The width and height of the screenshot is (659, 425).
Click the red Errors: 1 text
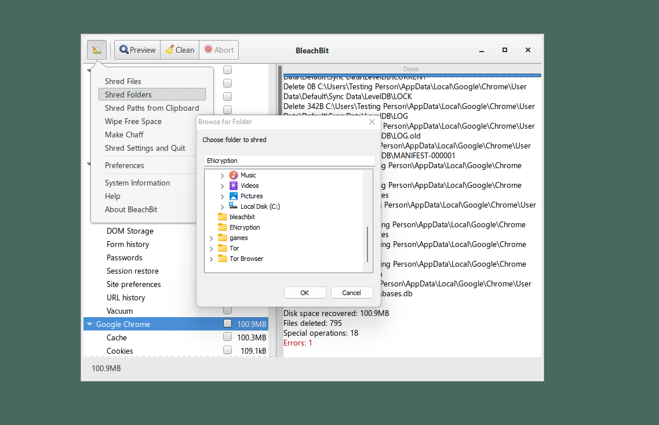point(297,343)
